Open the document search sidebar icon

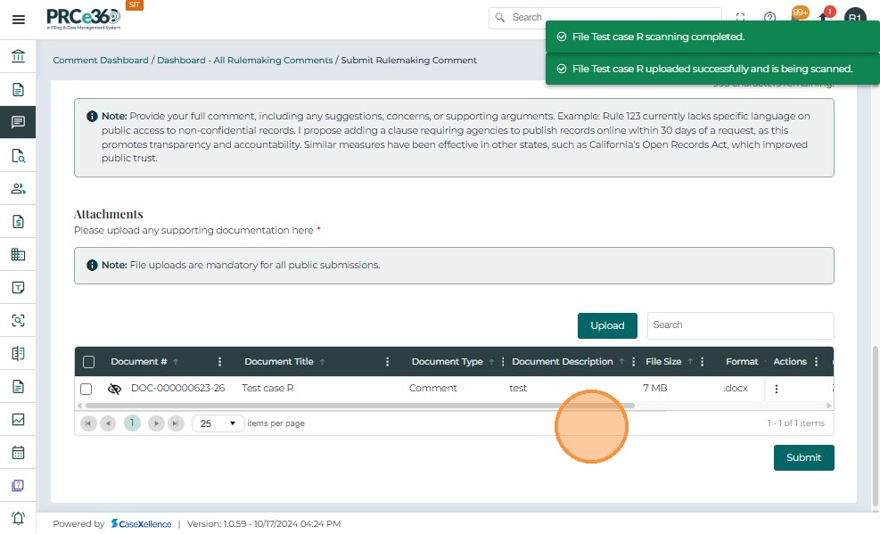tap(18, 155)
